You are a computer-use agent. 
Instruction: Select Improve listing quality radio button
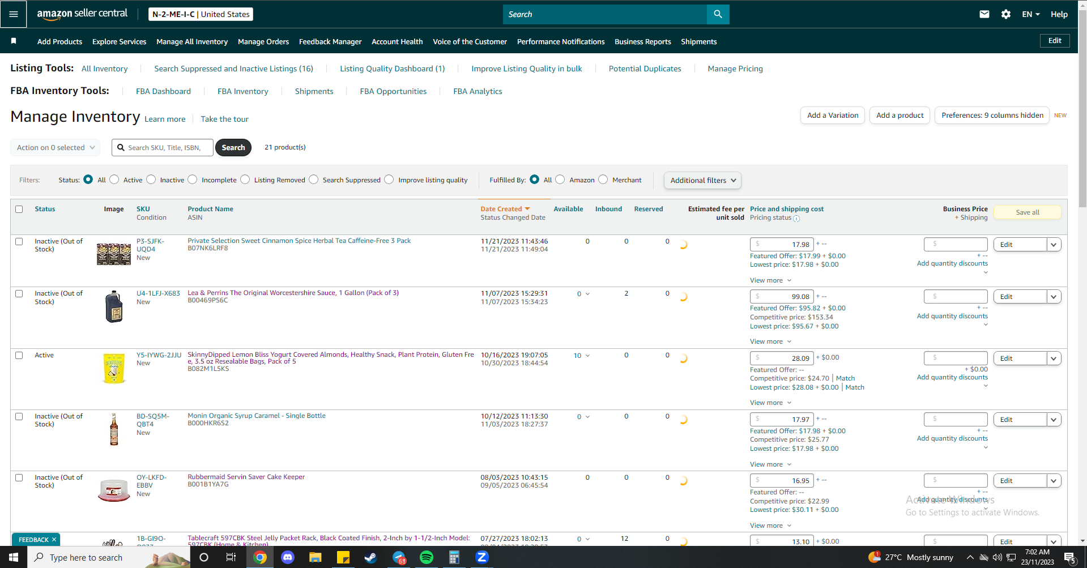tap(389, 180)
